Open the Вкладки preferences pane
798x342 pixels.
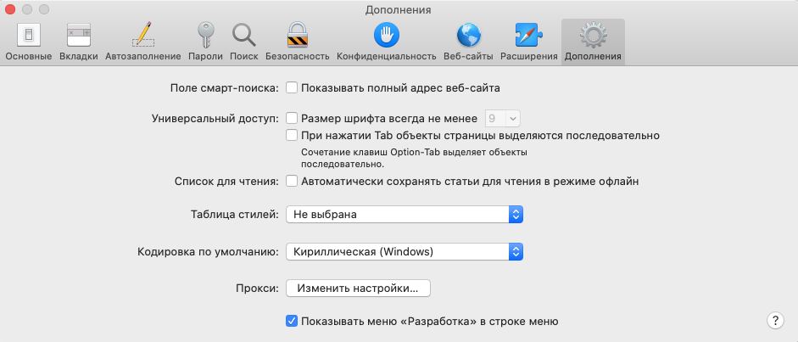pos(78,42)
